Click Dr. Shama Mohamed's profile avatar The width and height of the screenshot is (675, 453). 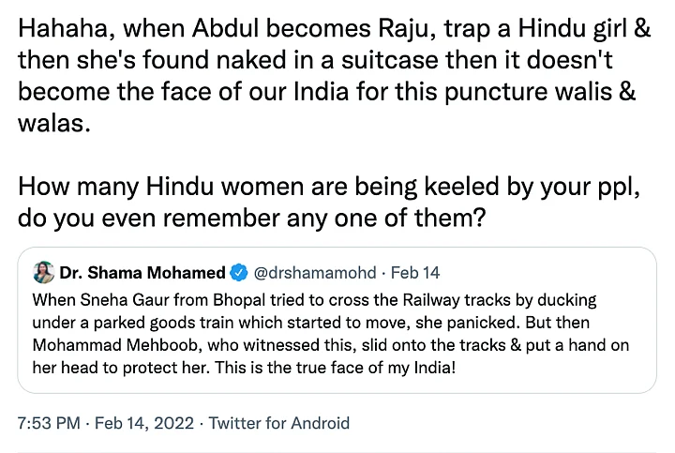pos(43,273)
